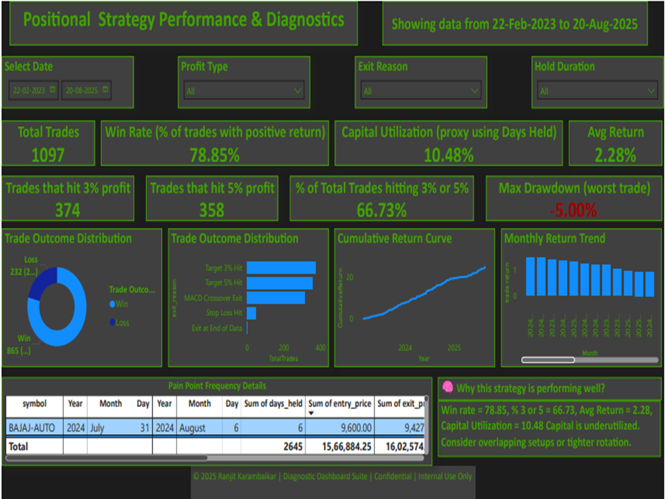Click the Max Drawdown worst trade card

click(x=574, y=198)
